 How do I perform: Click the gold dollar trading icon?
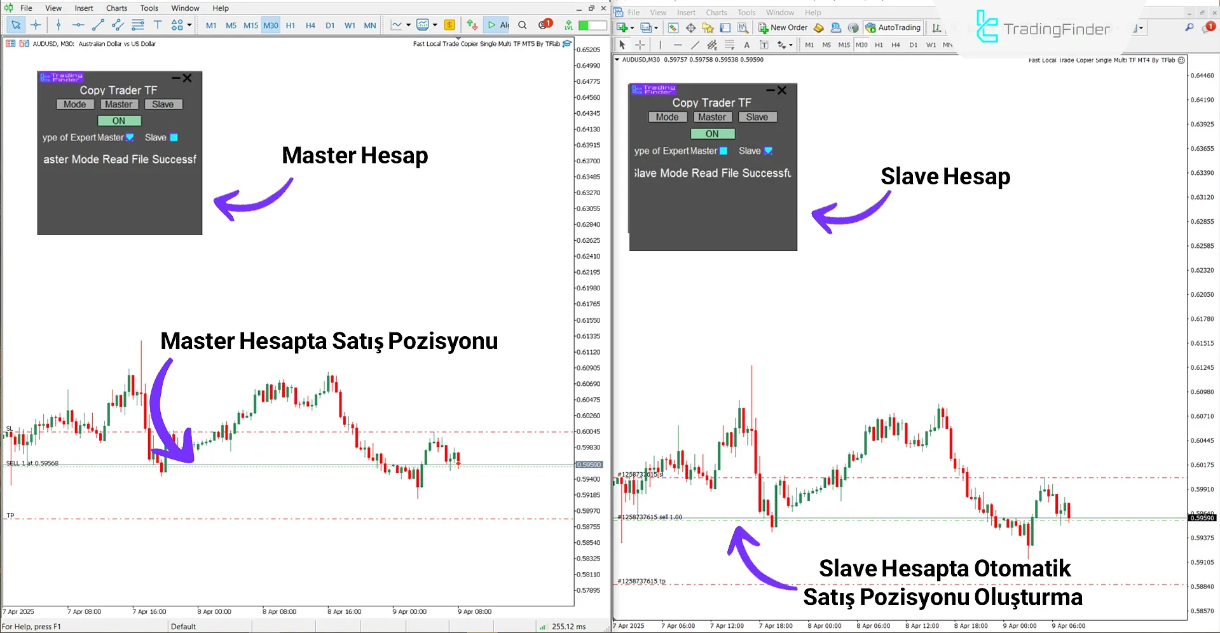pyautogui.click(x=449, y=25)
